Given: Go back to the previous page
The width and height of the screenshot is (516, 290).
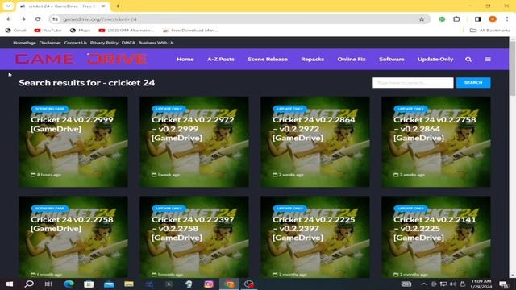Looking at the screenshot, I should tap(9, 19).
